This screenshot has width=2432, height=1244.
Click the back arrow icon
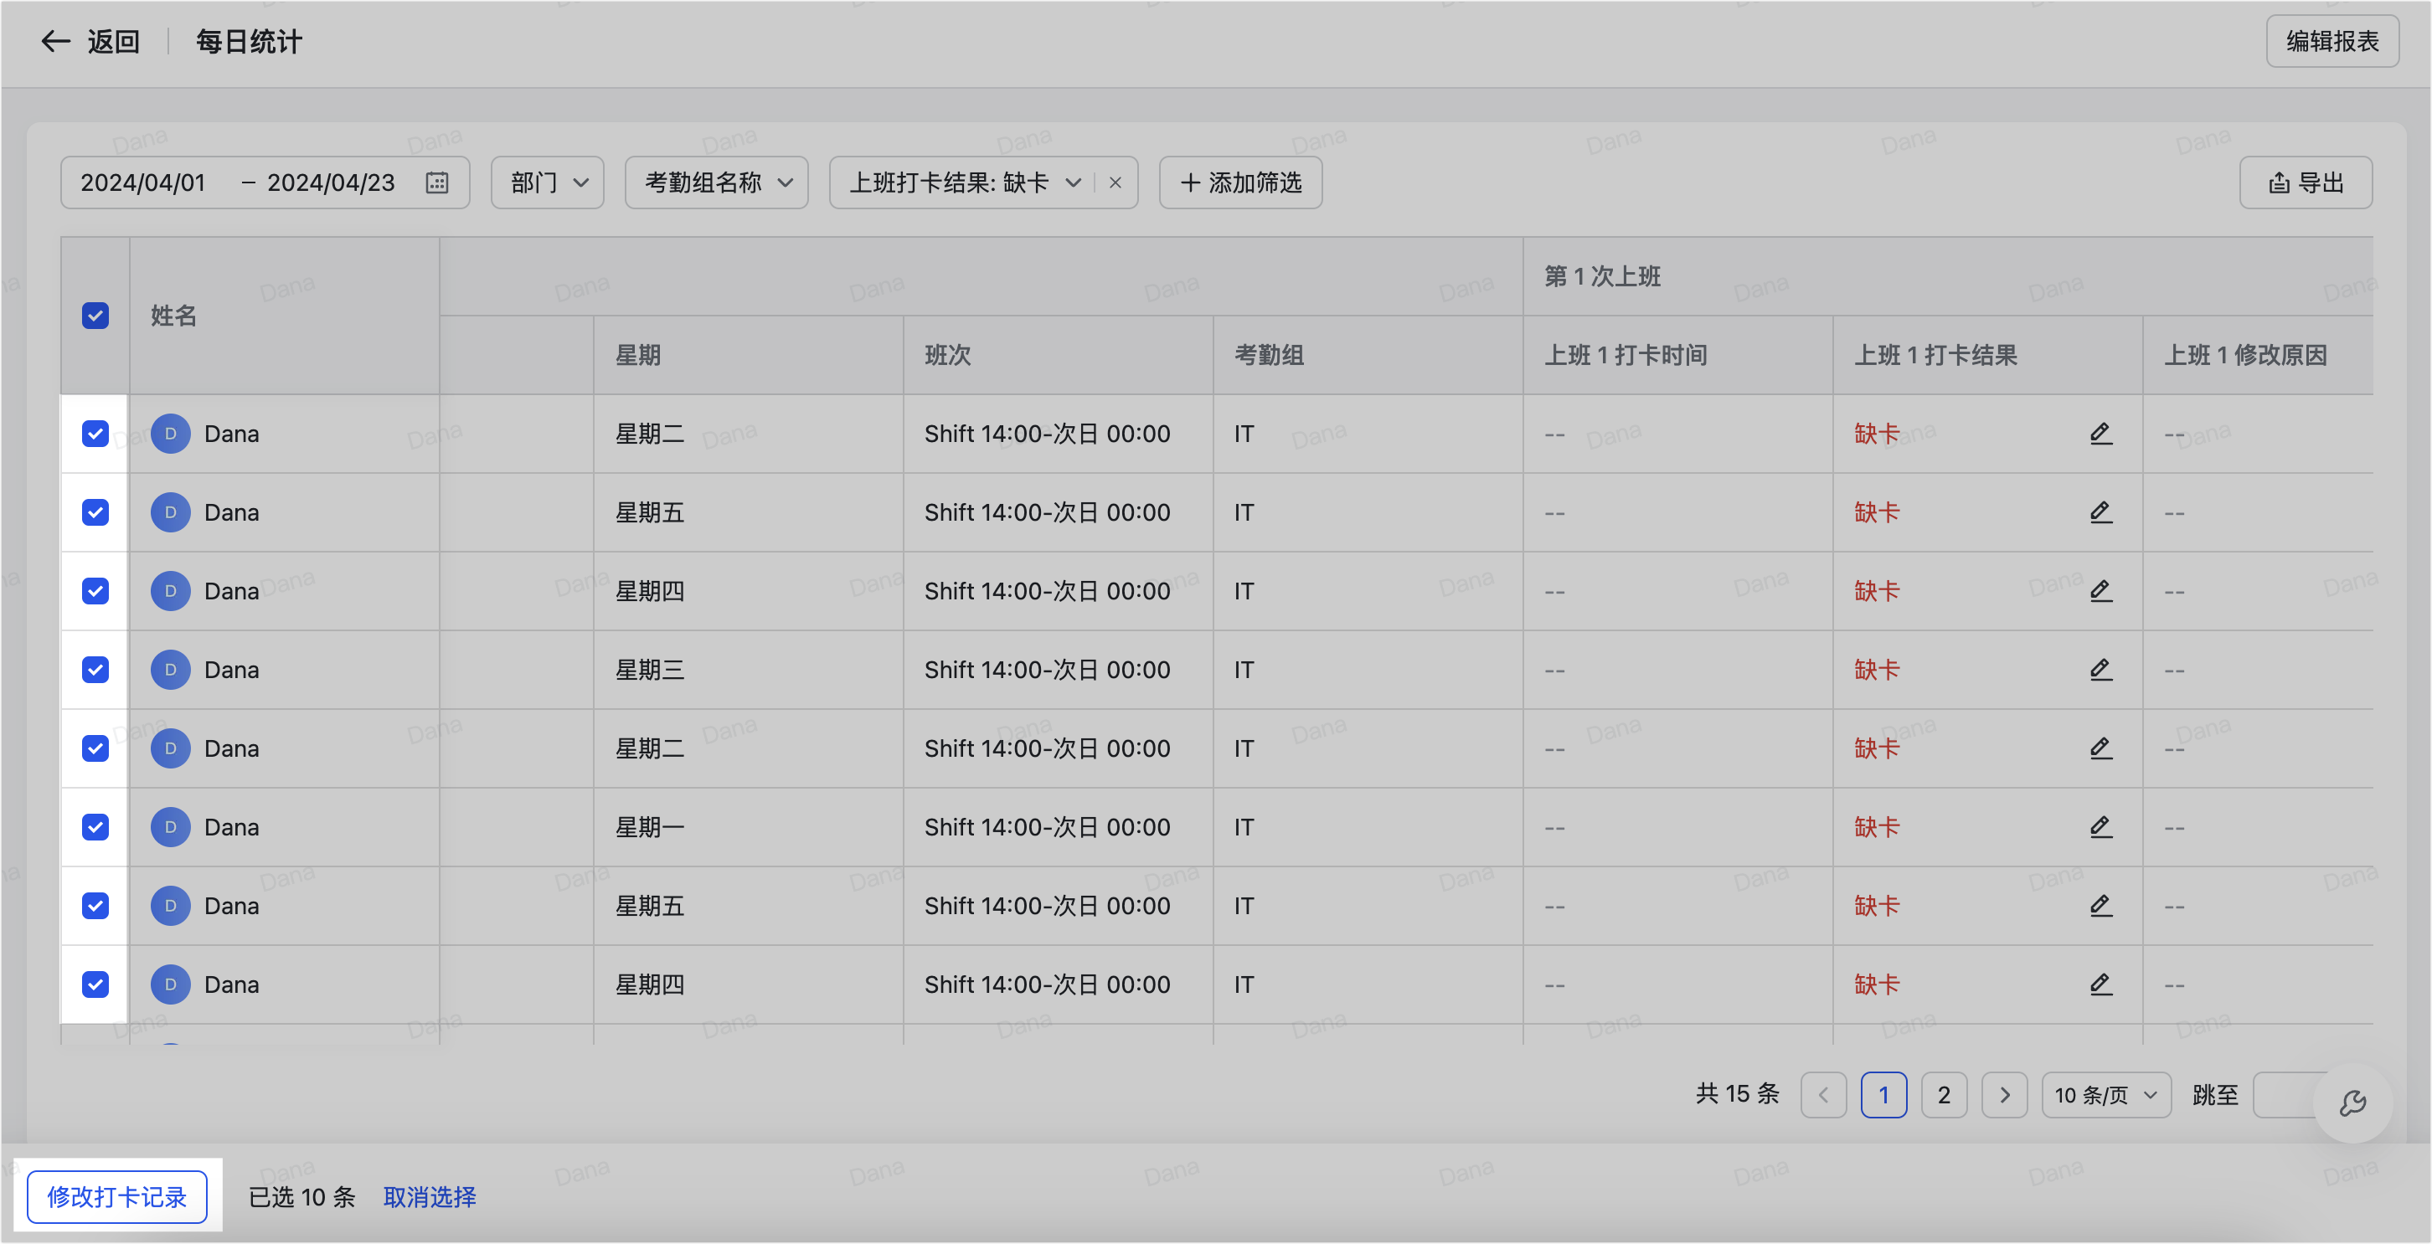(56, 42)
